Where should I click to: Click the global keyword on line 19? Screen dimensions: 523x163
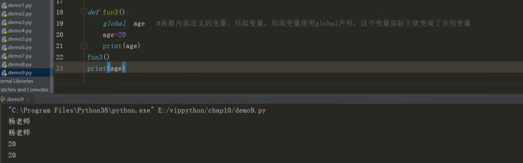pyautogui.click(x=114, y=24)
